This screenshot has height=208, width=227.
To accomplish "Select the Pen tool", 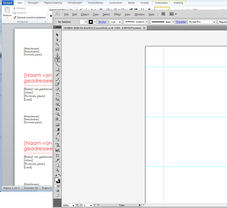I will 57,55.
